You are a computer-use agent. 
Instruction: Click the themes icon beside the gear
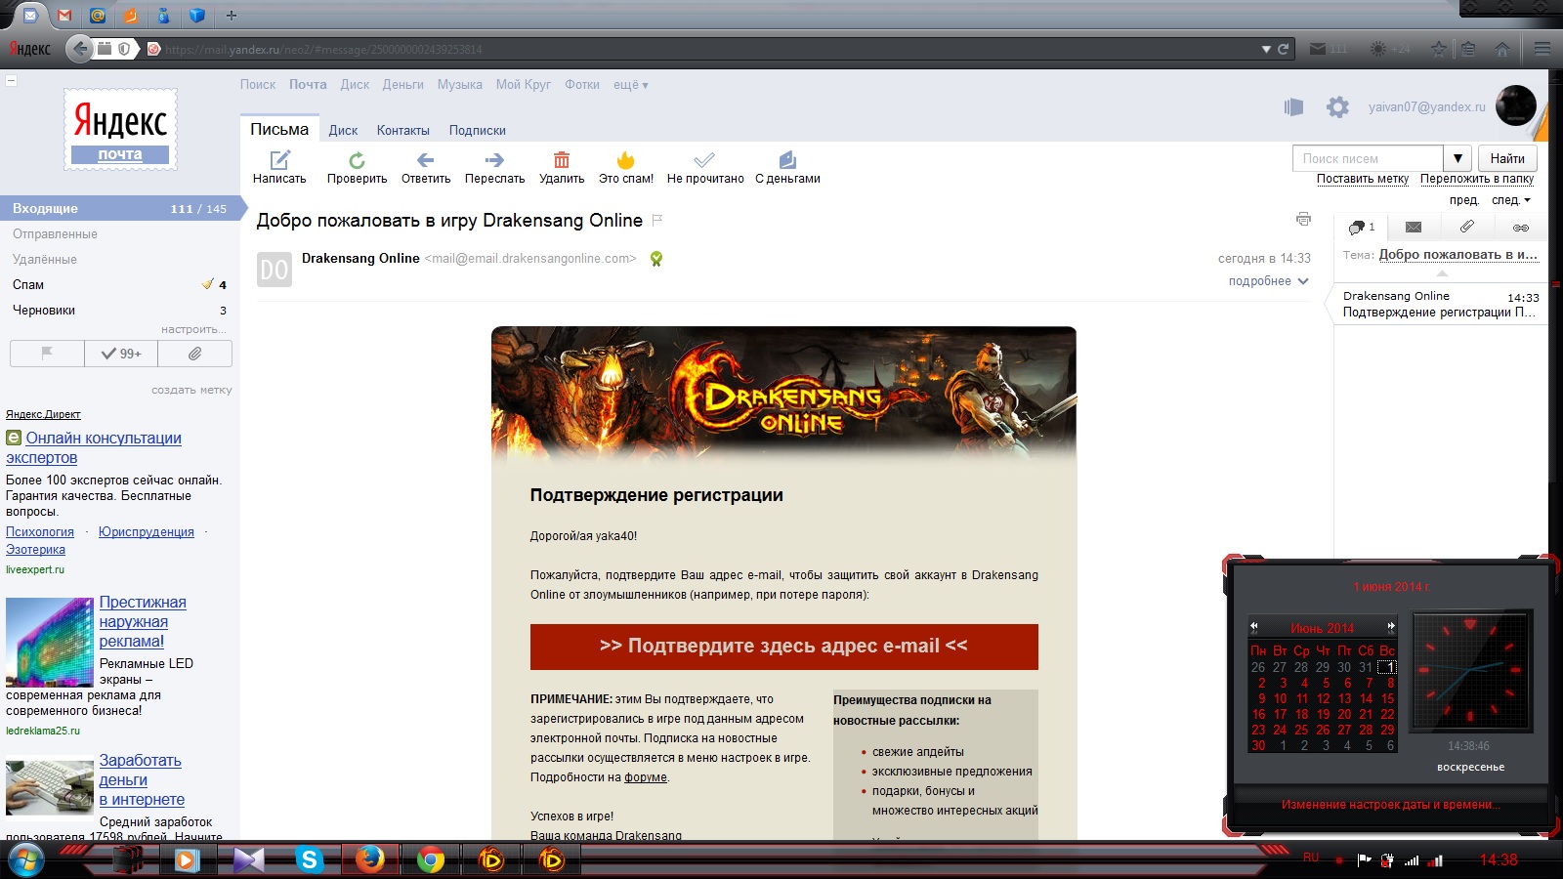(1293, 107)
